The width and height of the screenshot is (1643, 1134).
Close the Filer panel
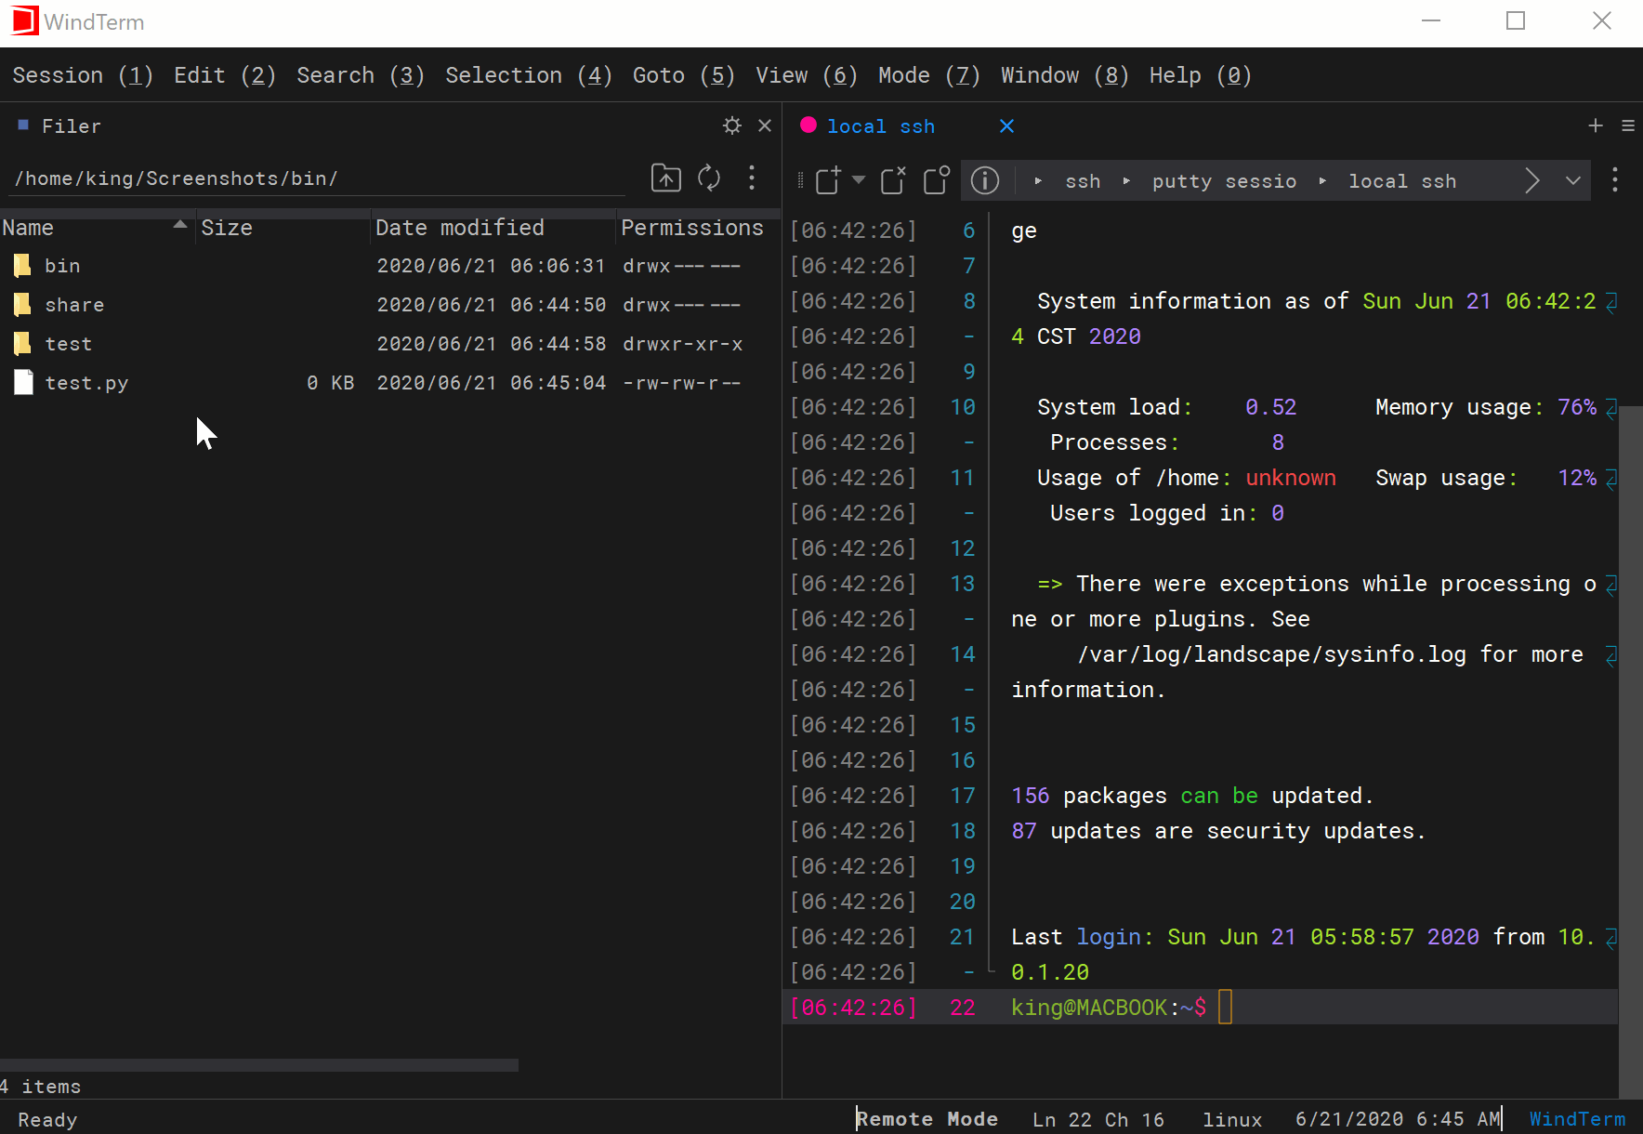(x=765, y=125)
